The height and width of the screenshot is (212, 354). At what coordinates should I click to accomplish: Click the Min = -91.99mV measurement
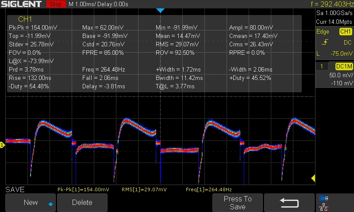[x=177, y=27]
